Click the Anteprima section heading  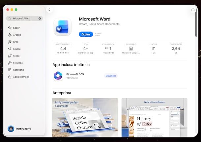pyautogui.click(x=62, y=93)
